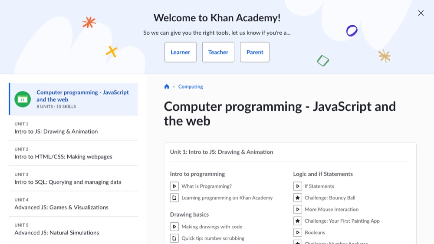Choose the Parent role button
Viewport: 434px width, 244px height.
pos(255,52)
